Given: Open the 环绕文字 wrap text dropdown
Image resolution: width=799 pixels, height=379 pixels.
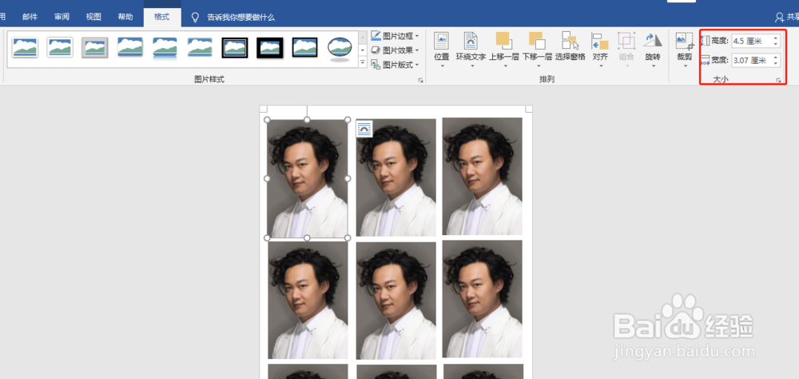Looking at the screenshot, I should point(471,50).
